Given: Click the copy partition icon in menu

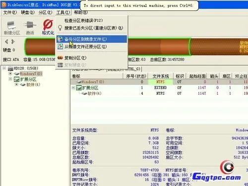Looking at the screenshot, I should click(x=60, y=58).
